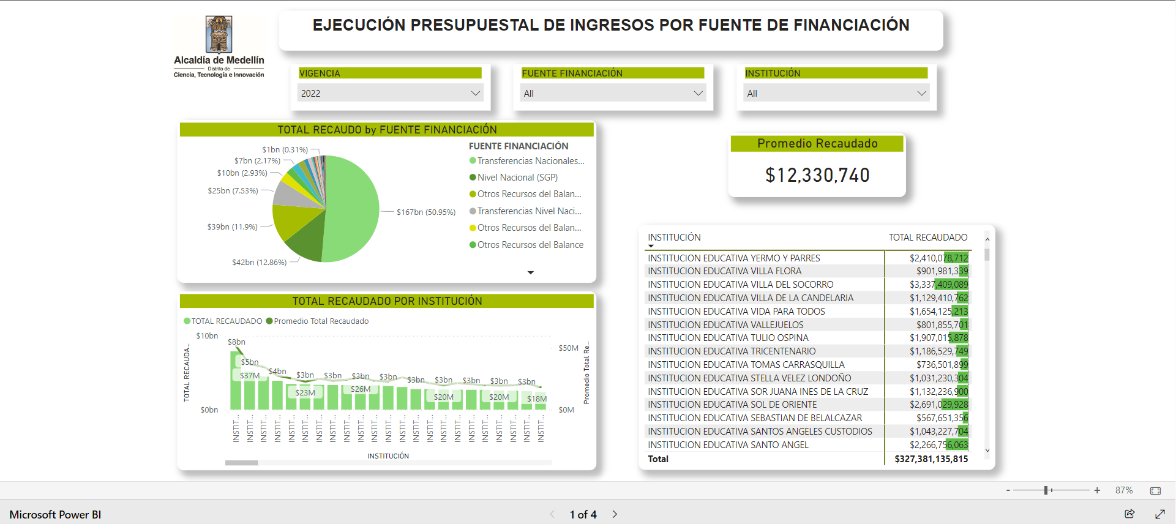Click the bar chart horizontal scrollbar
This screenshot has width=1176, height=524.
(241, 463)
